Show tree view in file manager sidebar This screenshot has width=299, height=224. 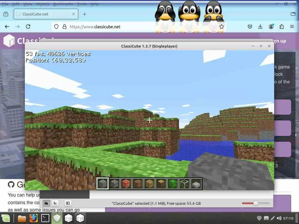pyautogui.click(x=55, y=203)
